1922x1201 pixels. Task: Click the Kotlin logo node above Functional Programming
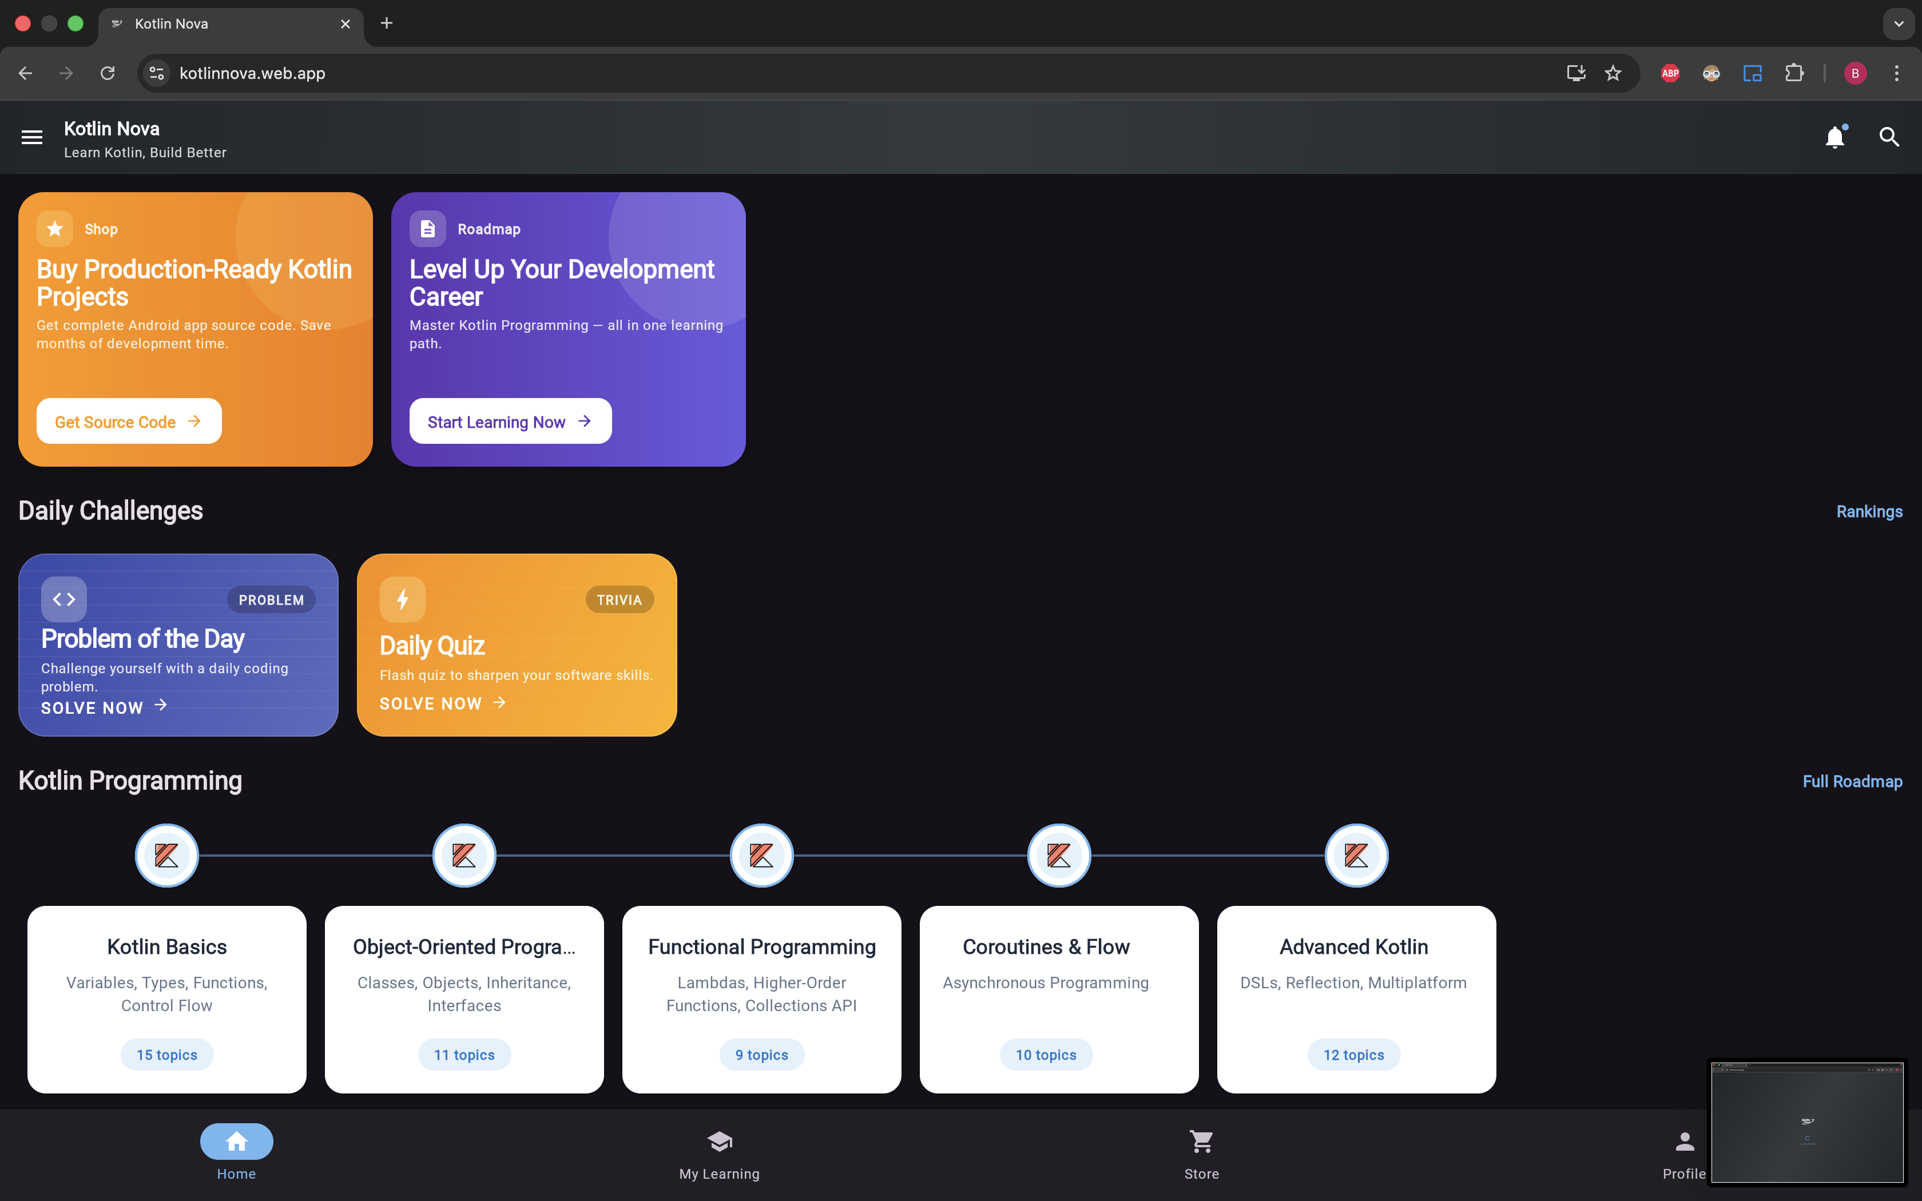[x=761, y=856]
